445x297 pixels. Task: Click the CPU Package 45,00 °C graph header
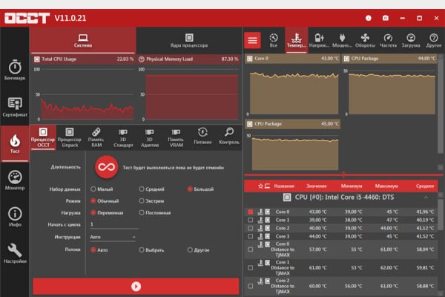293,124
